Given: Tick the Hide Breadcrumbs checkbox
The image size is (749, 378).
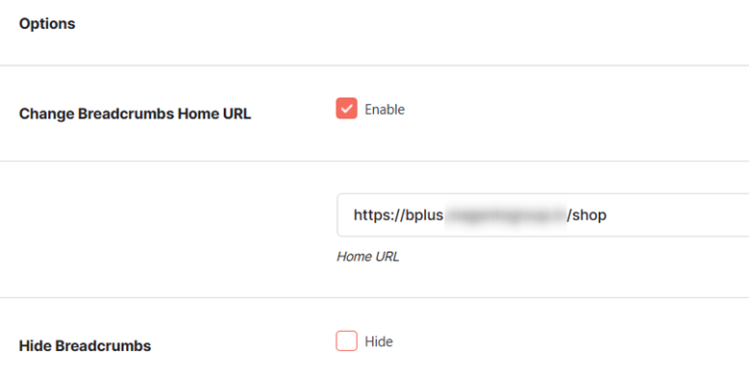Looking at the screenshot, I should [346, 340].
